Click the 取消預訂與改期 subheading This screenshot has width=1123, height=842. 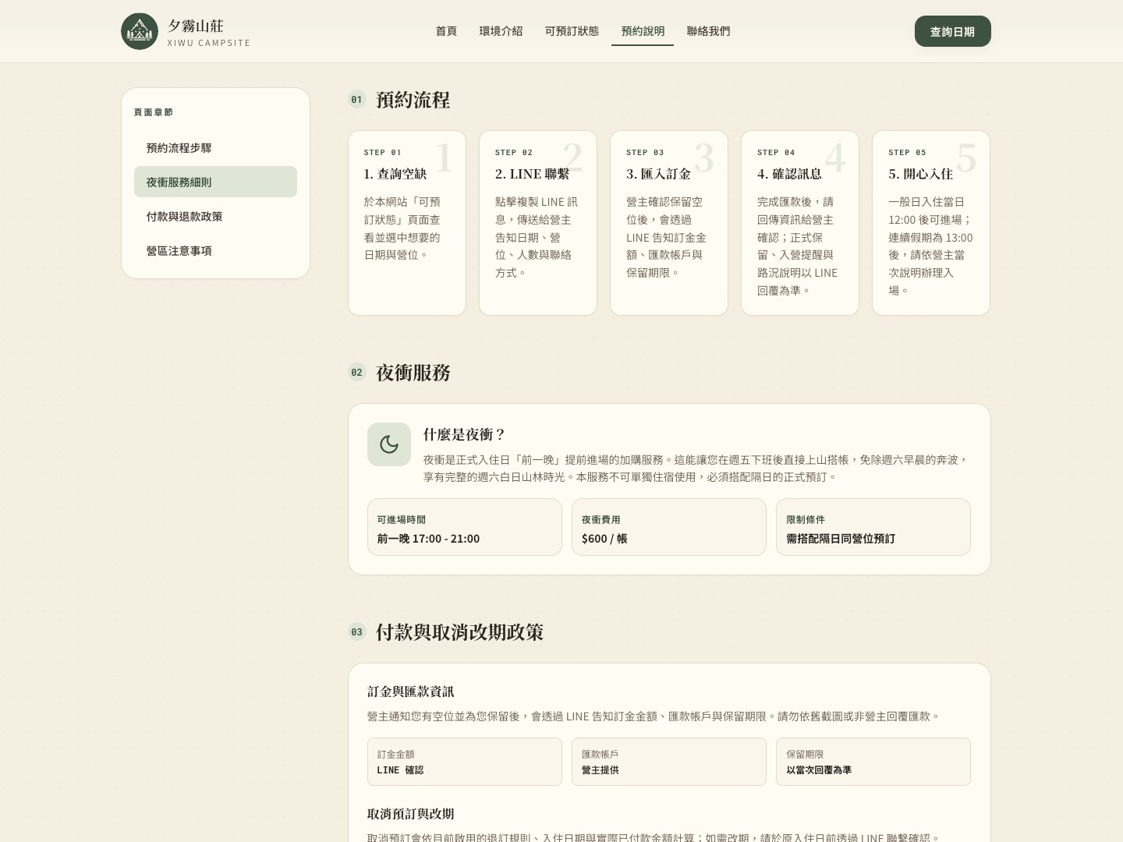[411, 814]
